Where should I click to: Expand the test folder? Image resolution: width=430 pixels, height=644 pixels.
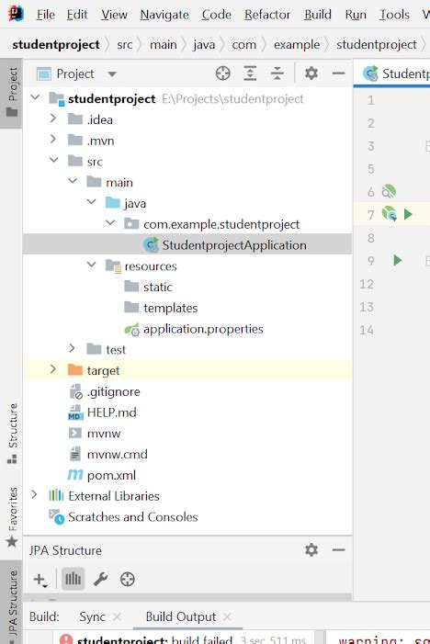point(72,348)
